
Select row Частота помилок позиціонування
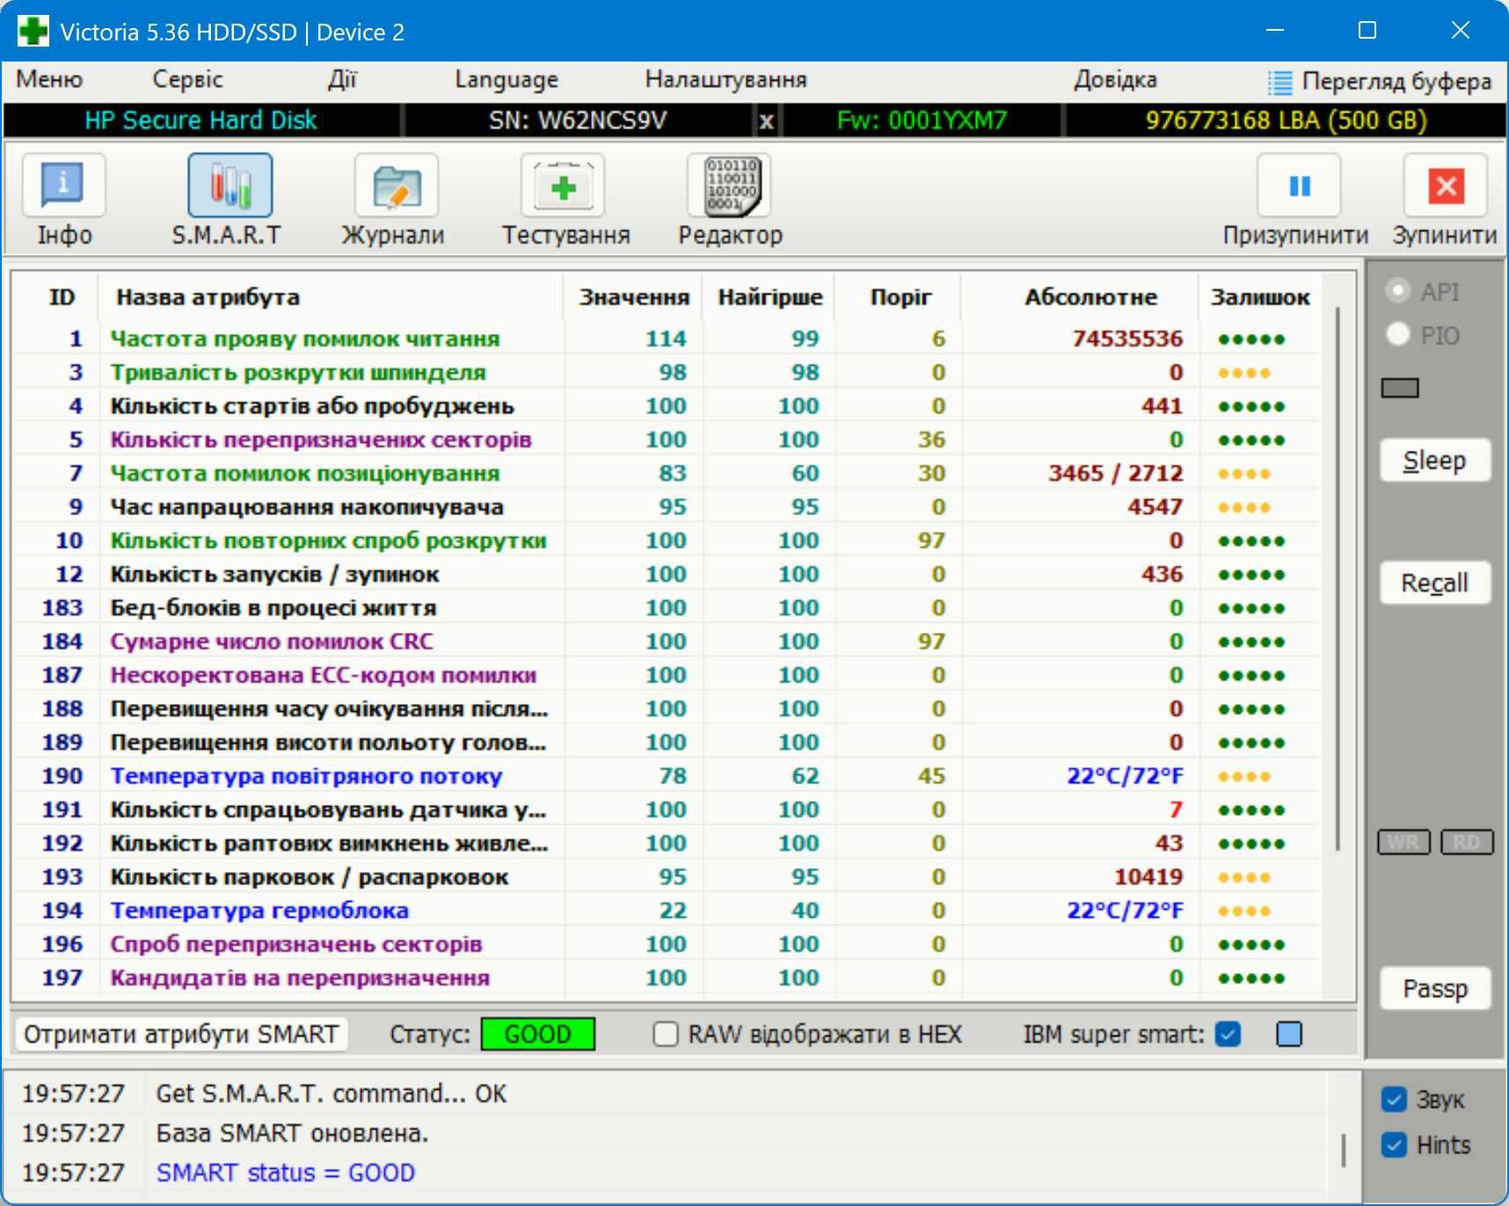tap(667, 473)
